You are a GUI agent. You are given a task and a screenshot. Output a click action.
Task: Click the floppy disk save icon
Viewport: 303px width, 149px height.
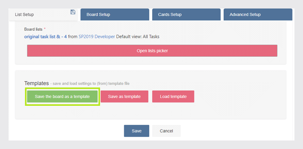click(x=73, y=12)
